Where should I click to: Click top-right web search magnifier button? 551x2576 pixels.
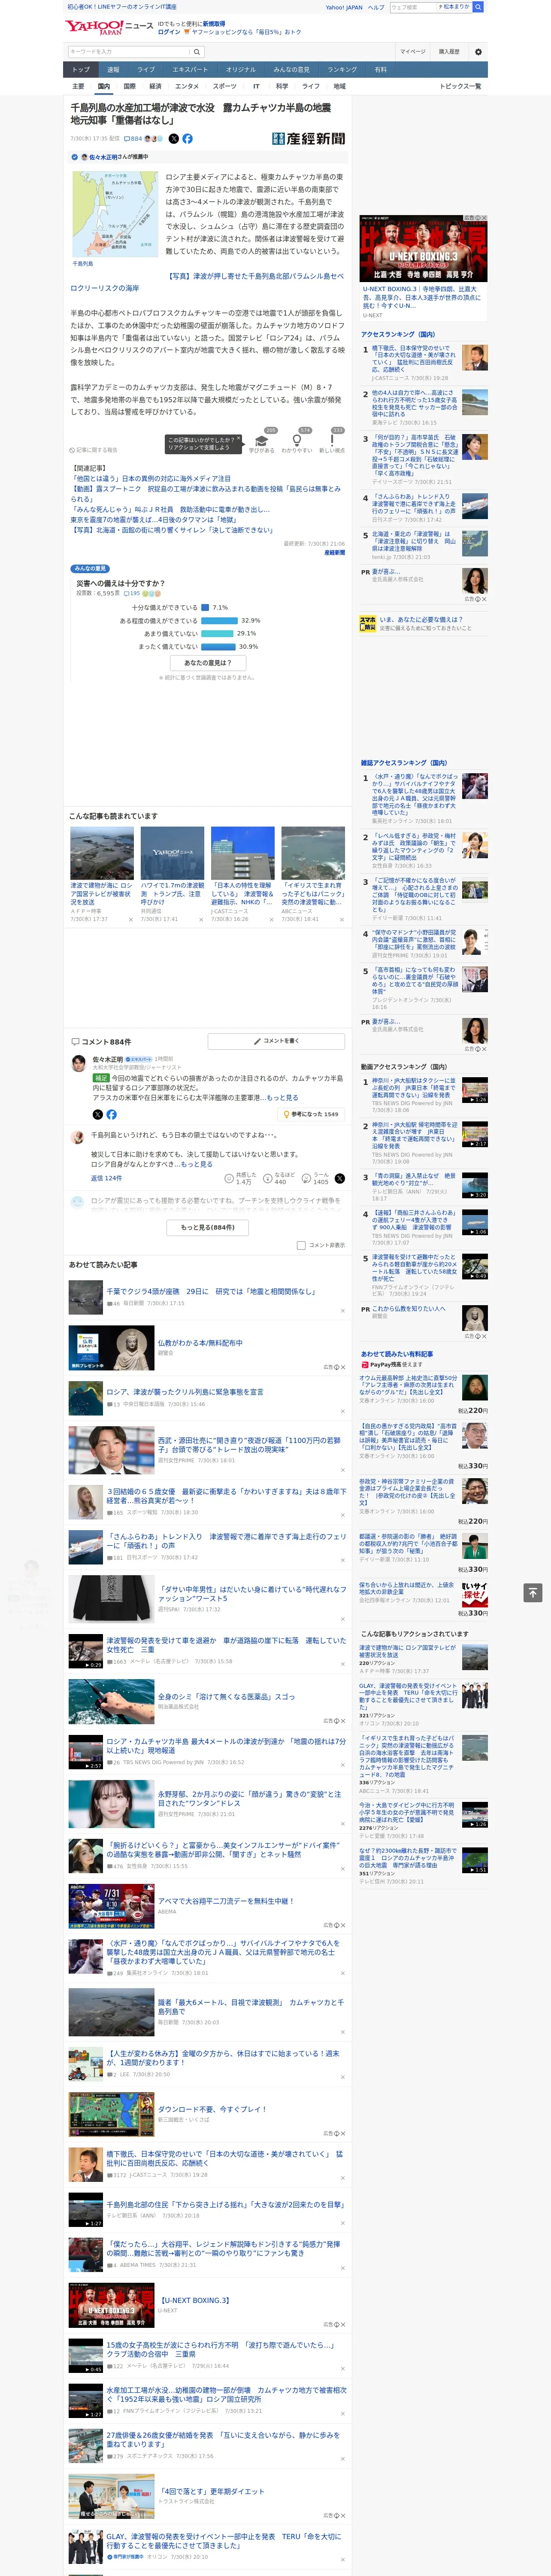tap(478, 7)
